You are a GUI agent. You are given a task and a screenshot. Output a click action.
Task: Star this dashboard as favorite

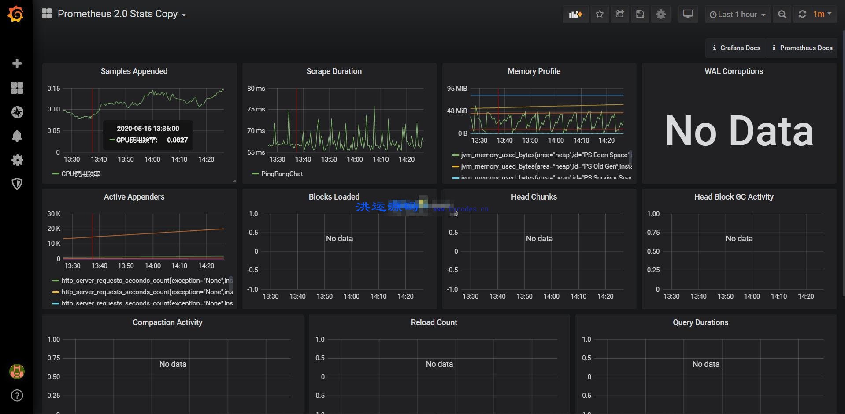pos(600,14)
